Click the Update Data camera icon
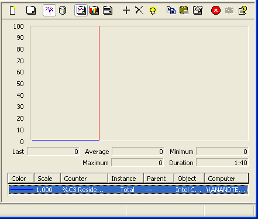This screenshot has width=258, height=219. pyautogui.click(x=229, y=10)
